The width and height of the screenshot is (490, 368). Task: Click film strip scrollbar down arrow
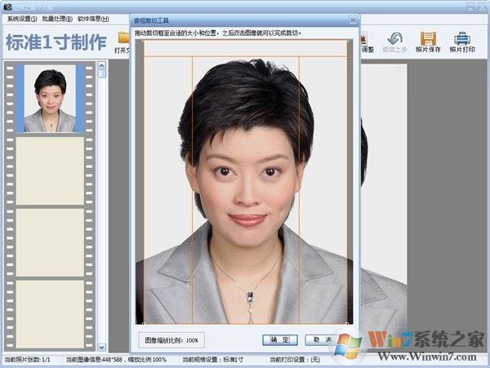coord(102,347)
